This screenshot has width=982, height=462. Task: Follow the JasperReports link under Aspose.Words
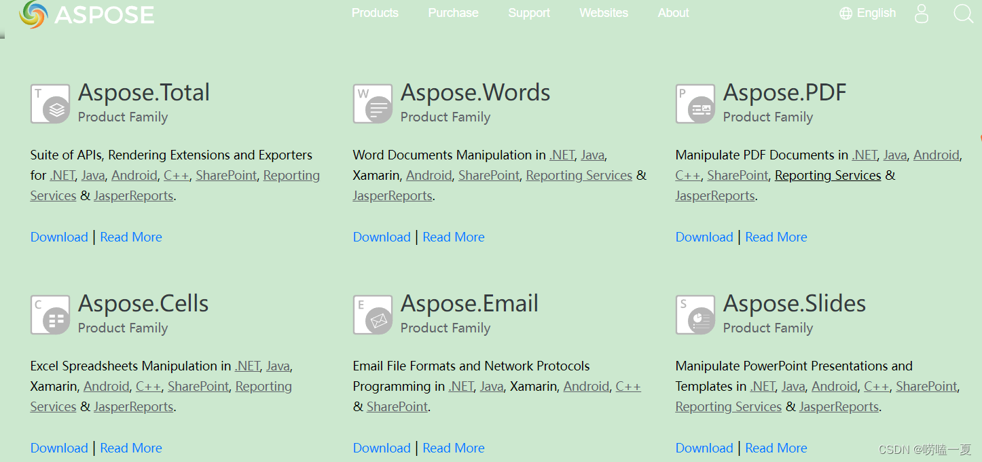[393, 195]
